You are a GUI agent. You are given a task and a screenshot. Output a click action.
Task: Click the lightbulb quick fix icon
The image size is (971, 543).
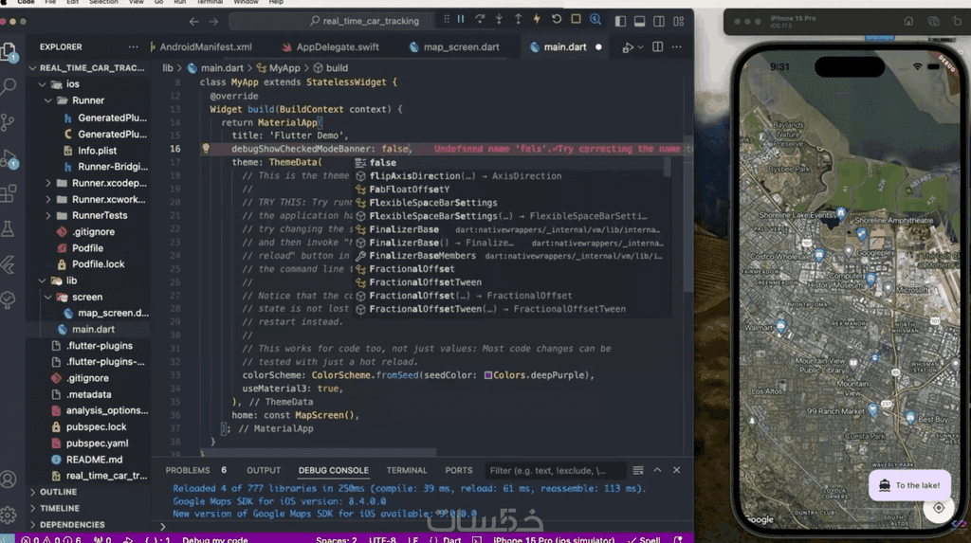pos(206,149)
